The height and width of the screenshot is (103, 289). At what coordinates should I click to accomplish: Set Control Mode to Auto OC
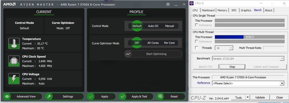pos(153,26)
